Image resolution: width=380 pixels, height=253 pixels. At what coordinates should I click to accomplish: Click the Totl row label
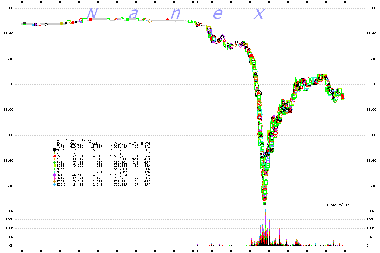[x=60, y=147]
